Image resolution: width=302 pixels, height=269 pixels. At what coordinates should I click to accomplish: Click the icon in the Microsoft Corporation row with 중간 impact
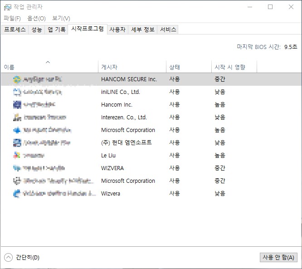tap(17, 181)
